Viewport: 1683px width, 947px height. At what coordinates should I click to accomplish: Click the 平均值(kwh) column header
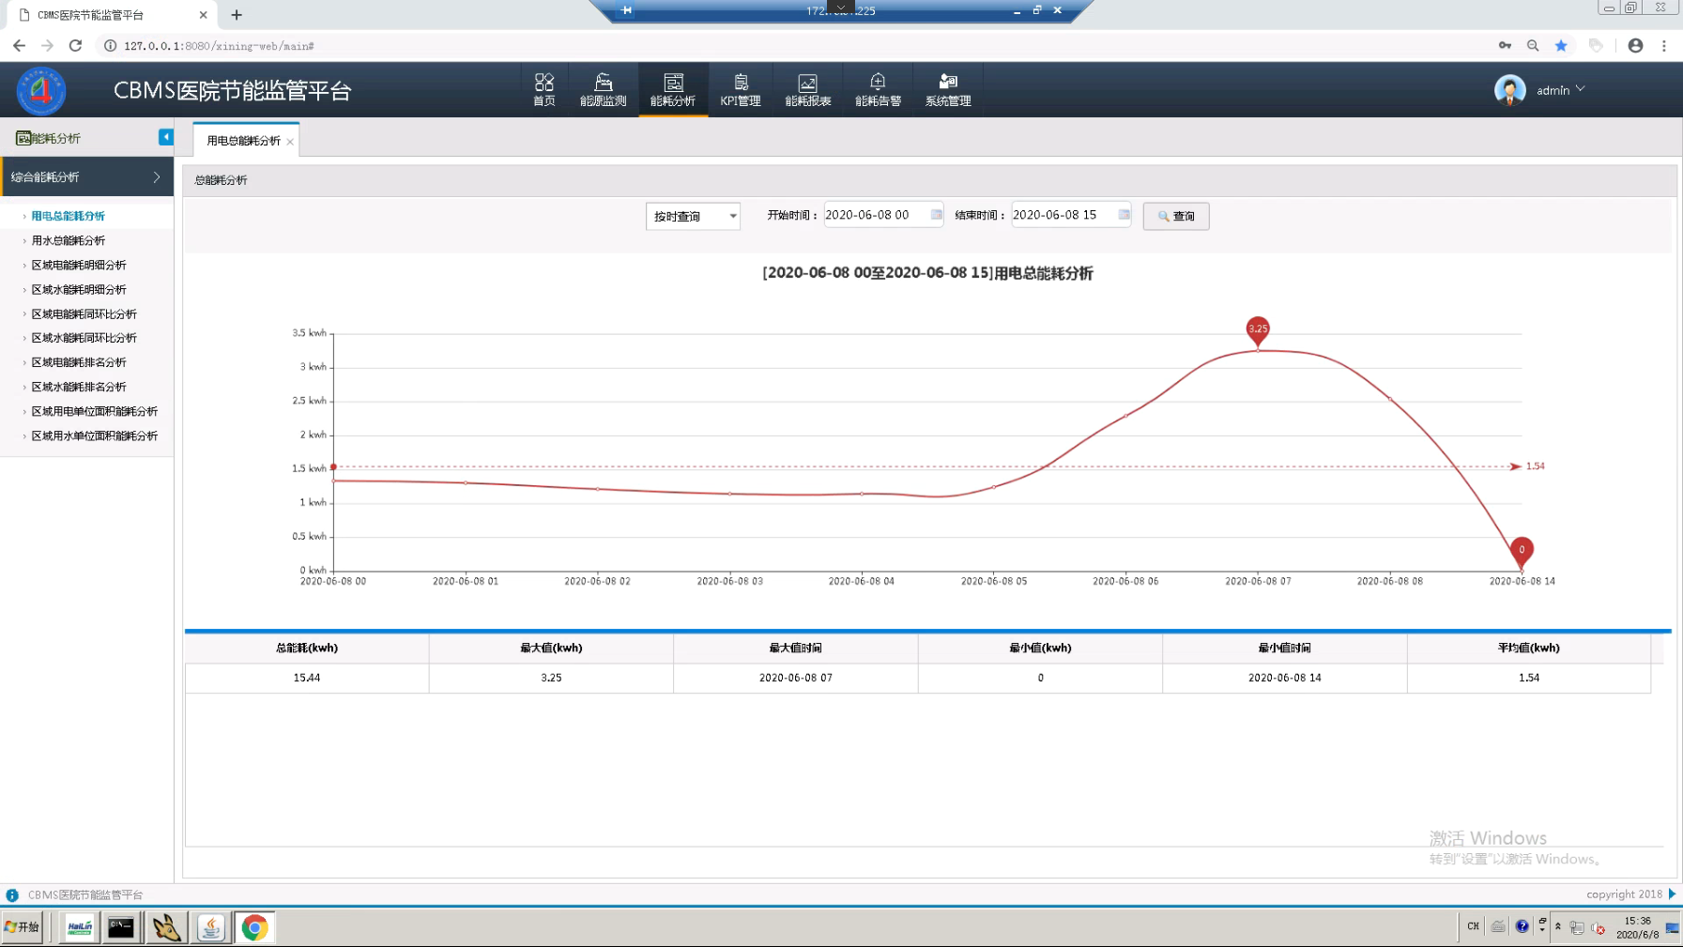tap(1529, 648)
